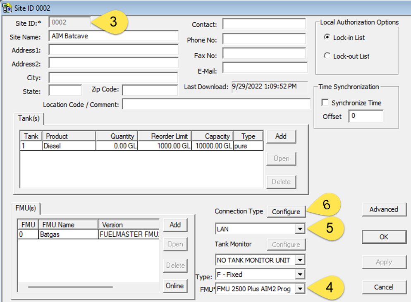
Task: Click the Version column header
Action: tap(129, 225)
